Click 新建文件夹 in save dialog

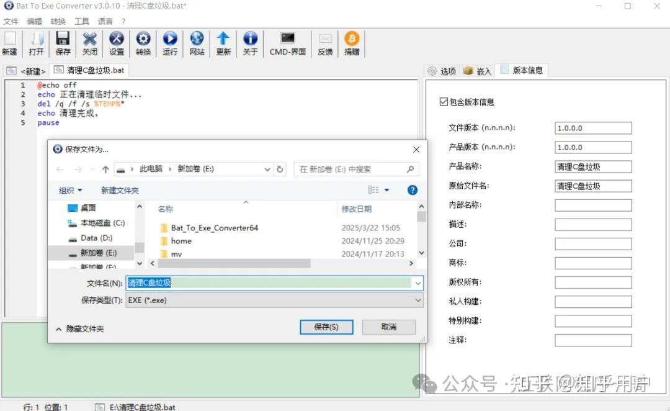click(x=120, y=191)
